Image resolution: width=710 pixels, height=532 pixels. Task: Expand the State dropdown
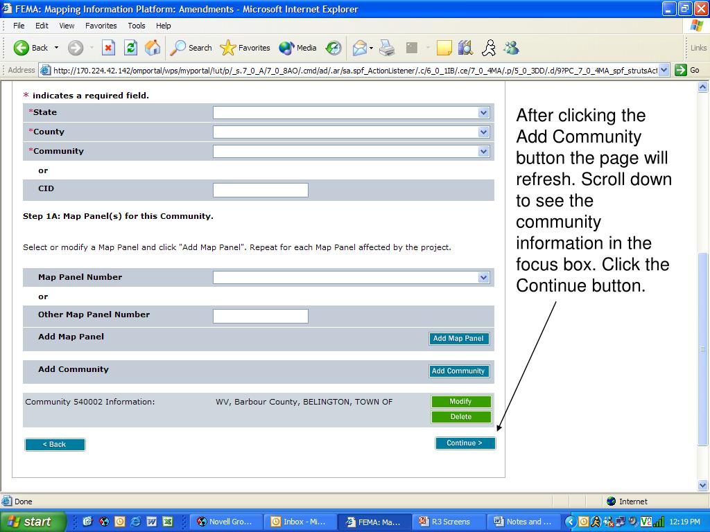pyautogui.click(x=483, y=113)
